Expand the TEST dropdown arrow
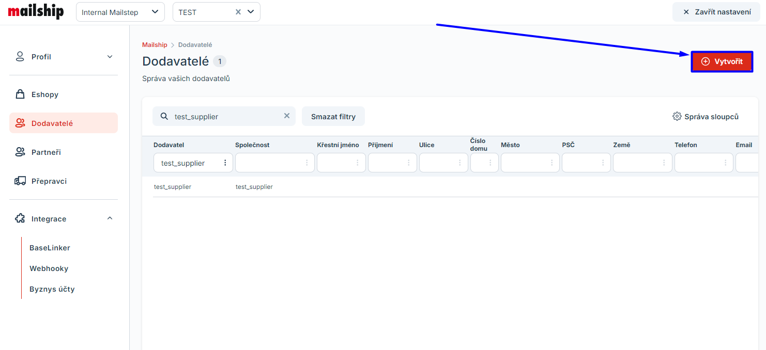Image resolution: width=766 pixels, height=350 pixels. [x=251, y=12]
